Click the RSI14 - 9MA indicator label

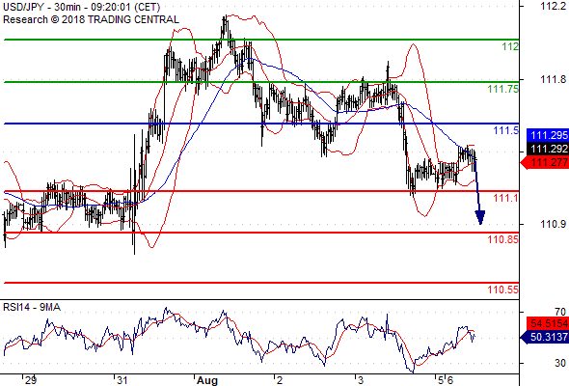pos(32,307)
